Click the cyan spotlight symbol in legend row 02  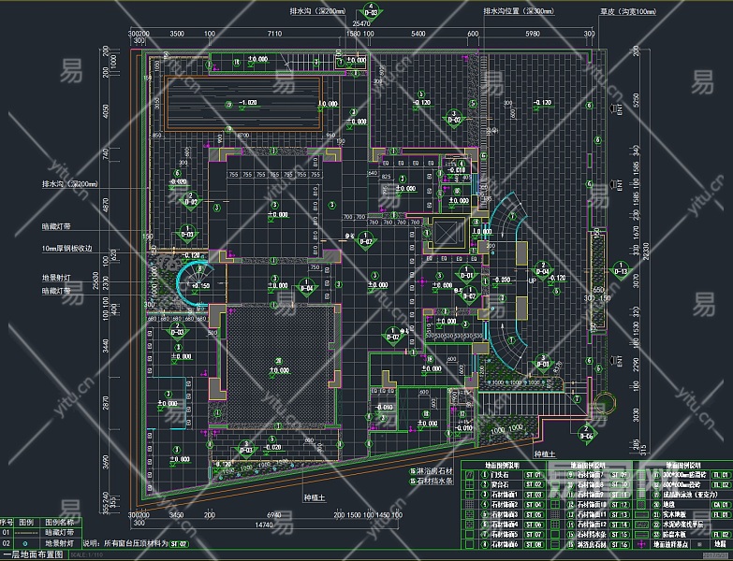pos(25,543)
